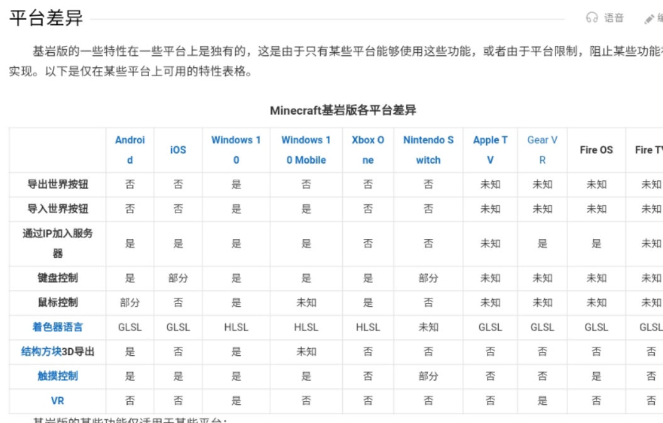The height and width of the screenshot is (423, 663).
Task: Click the 鼠标控制 row label
Action: tap(57, 302)
